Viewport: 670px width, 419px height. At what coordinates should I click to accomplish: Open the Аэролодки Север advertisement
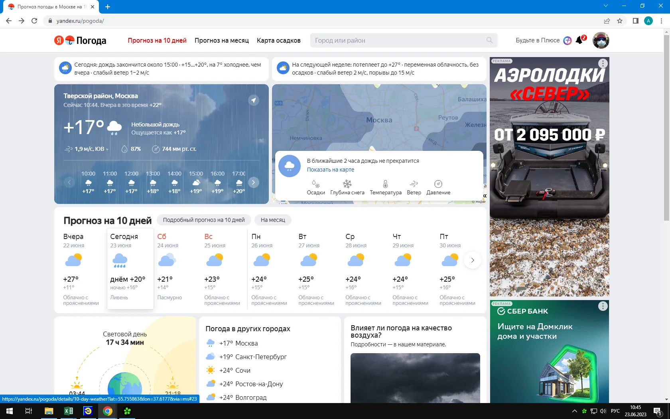(x=550, y=177)
